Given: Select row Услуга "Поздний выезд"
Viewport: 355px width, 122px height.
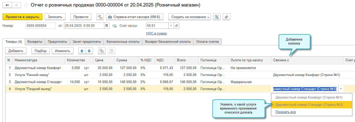Looking at the screenshot, I should click(33, 89).
